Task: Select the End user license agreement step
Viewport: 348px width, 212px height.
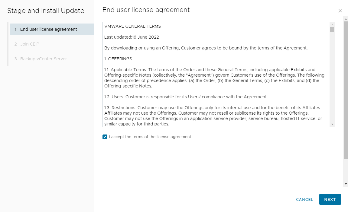Action: pos(48,29)
